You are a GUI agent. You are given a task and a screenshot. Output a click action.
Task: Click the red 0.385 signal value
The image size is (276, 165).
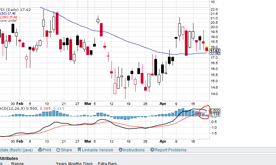click(45, 109)
